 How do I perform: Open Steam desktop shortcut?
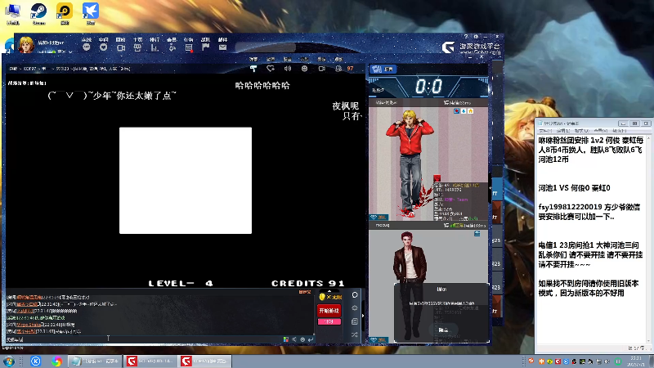(38, 14)
